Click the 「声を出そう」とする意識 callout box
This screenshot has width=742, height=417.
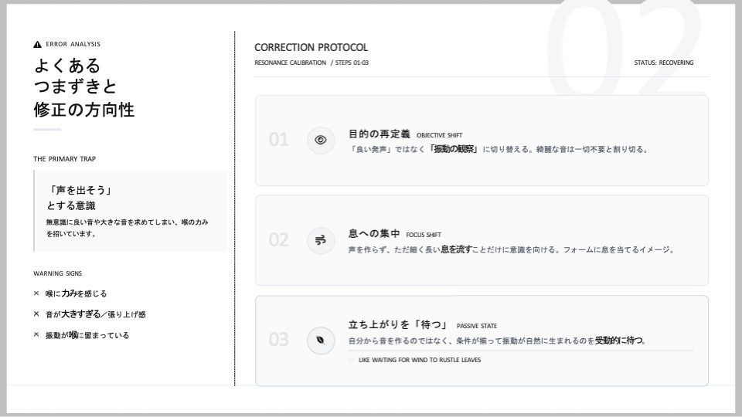130,211
